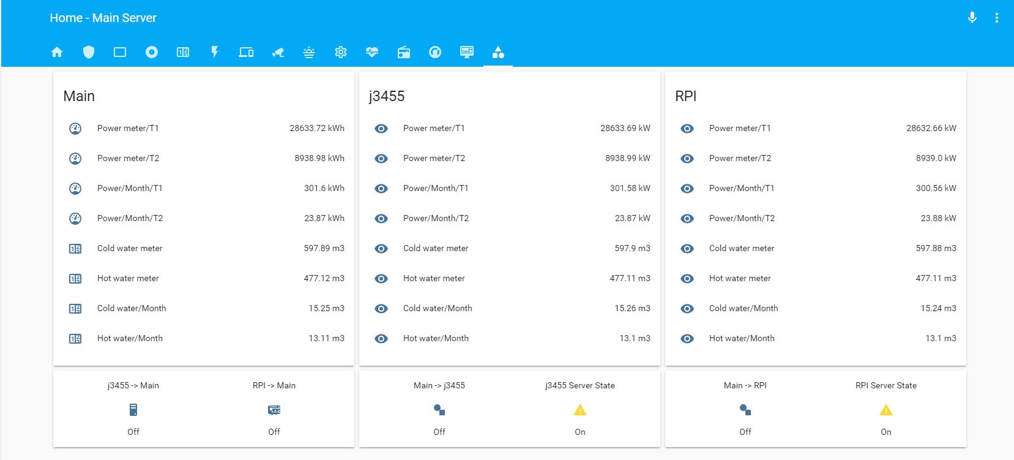The width and height of the screenshot is (1014, 460).
Task: Click eye icon for RPI Power meter/T1
Action: click(687, 129)
